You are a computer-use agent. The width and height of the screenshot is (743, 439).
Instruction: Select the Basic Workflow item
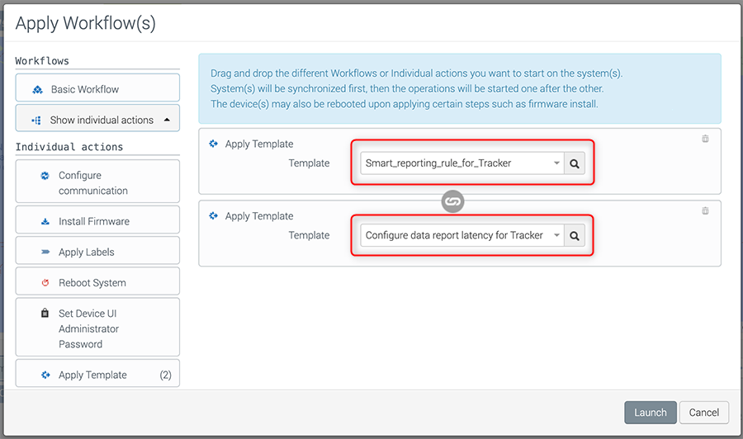(x=97, y=89)
